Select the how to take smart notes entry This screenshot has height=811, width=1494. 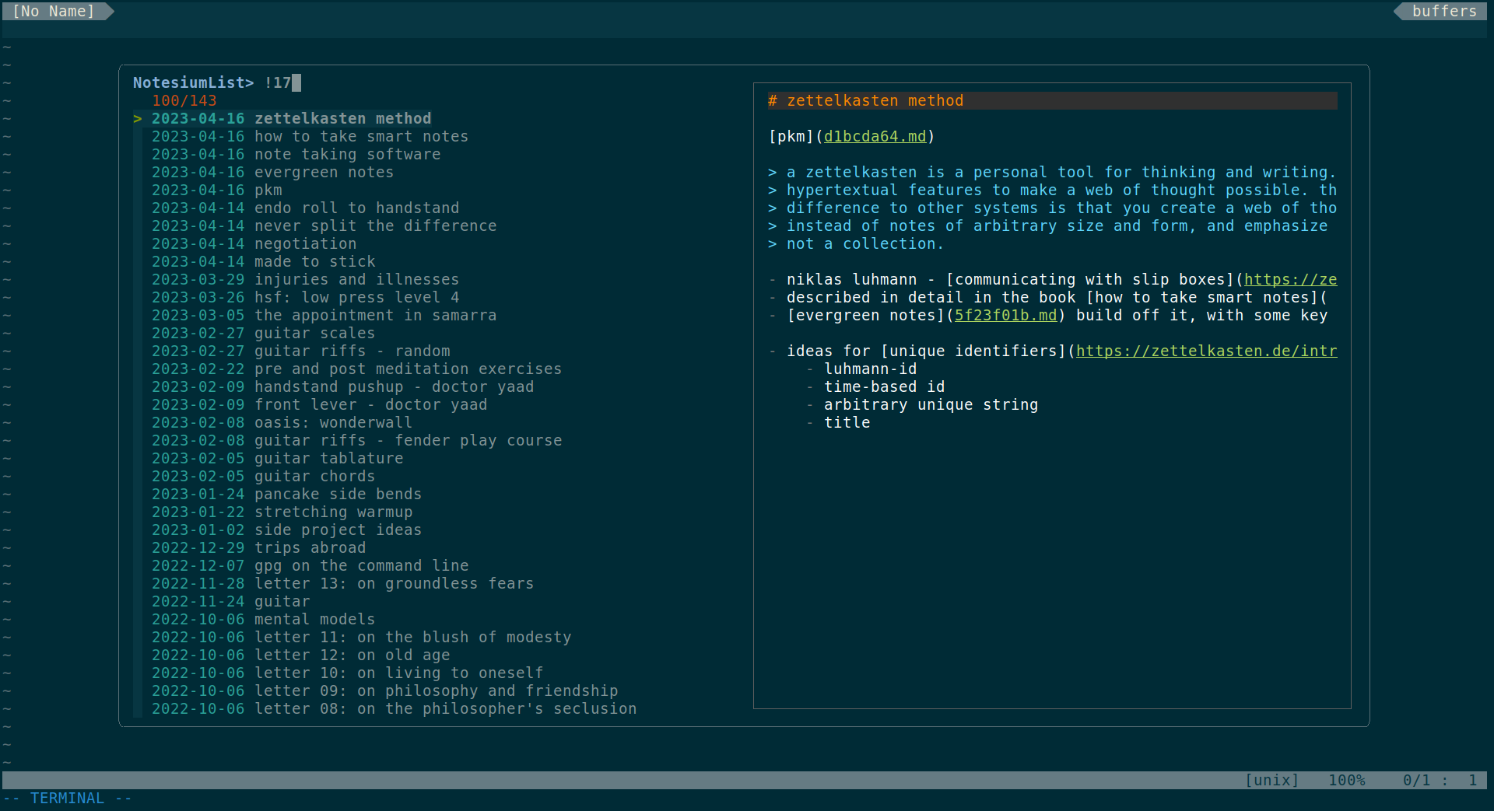point(310,136)
